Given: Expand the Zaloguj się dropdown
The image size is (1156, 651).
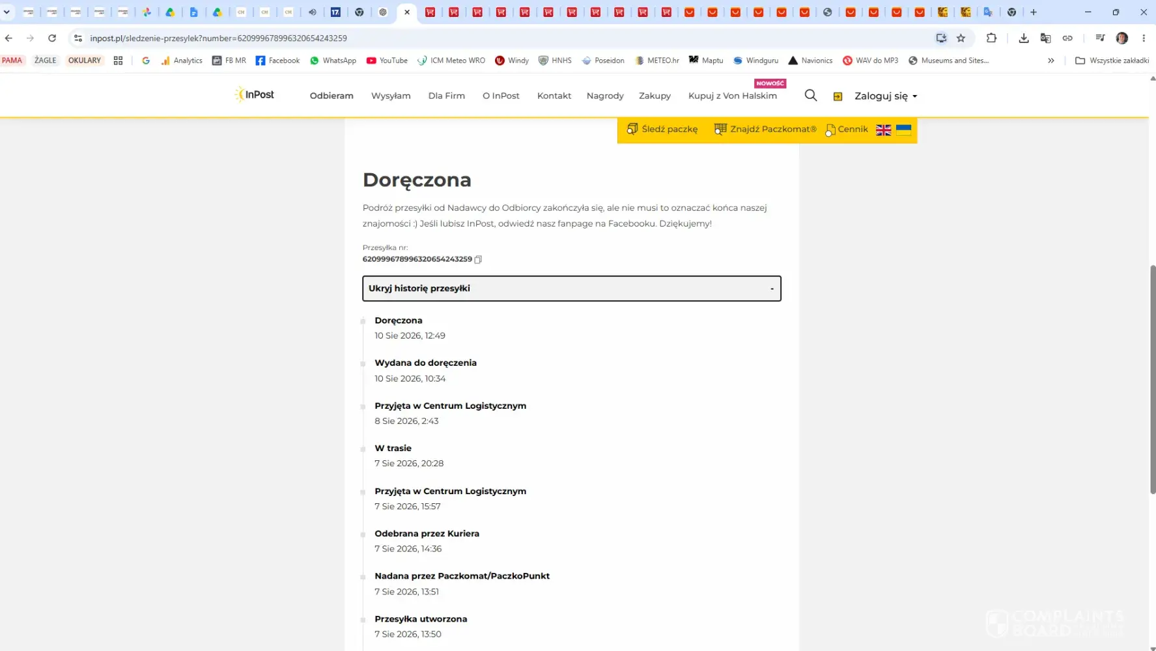Looking at the screenshot, I should tap(886, 96).
